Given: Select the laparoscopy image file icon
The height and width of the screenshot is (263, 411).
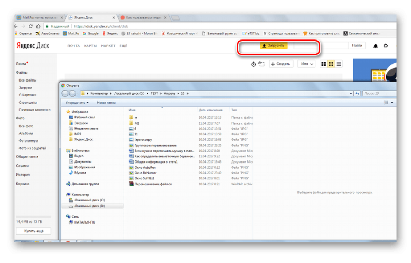Looking at the screenshot, I should click(132, 140).
